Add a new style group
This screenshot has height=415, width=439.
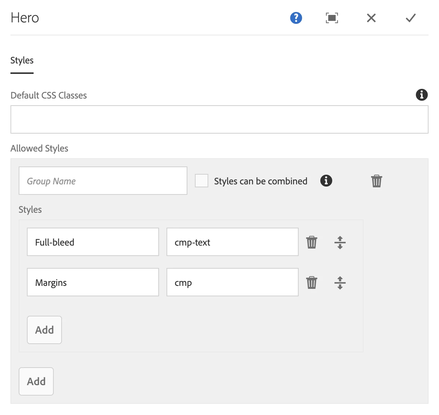(36, 381)
